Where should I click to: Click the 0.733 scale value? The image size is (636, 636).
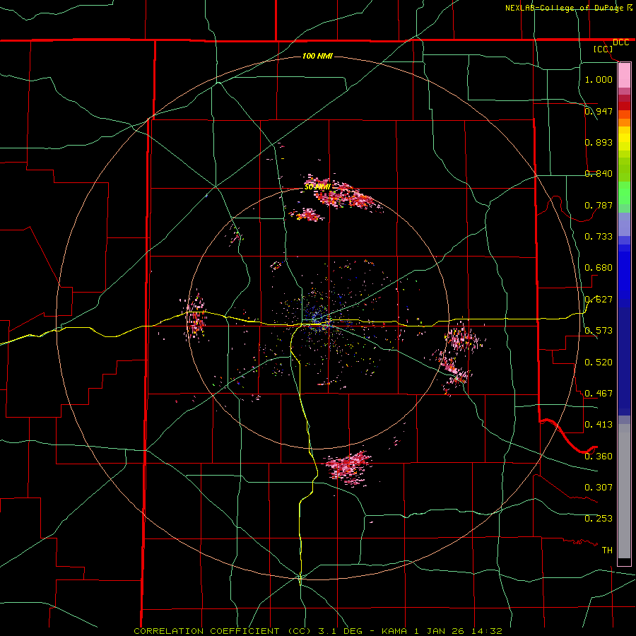599,237
